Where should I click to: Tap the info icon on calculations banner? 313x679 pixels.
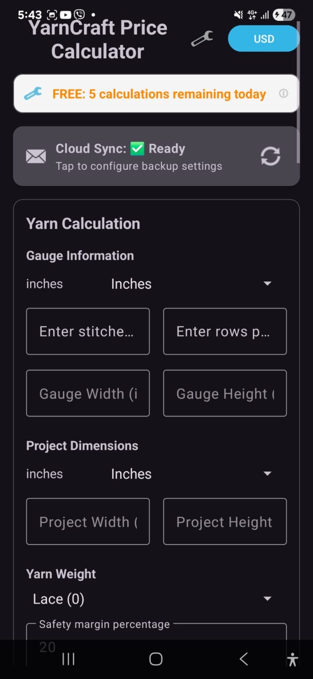[x=284, y=94]
